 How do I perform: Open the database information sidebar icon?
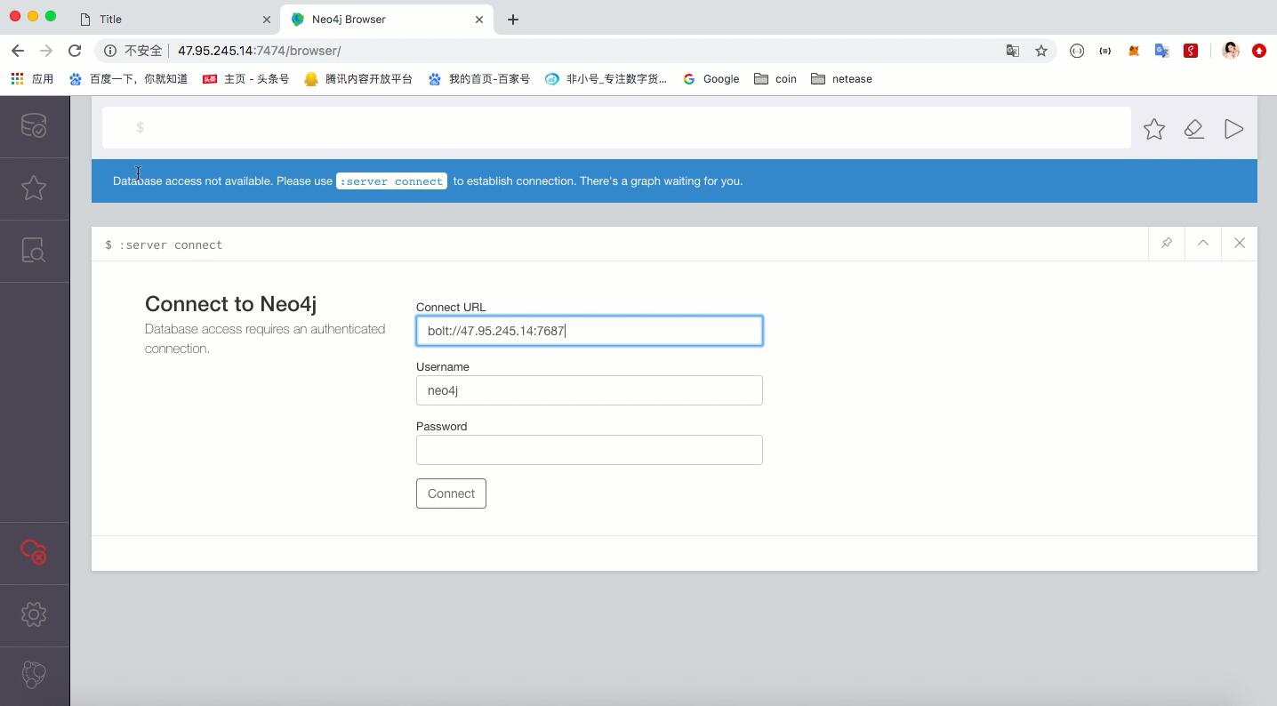click(34, 125)
